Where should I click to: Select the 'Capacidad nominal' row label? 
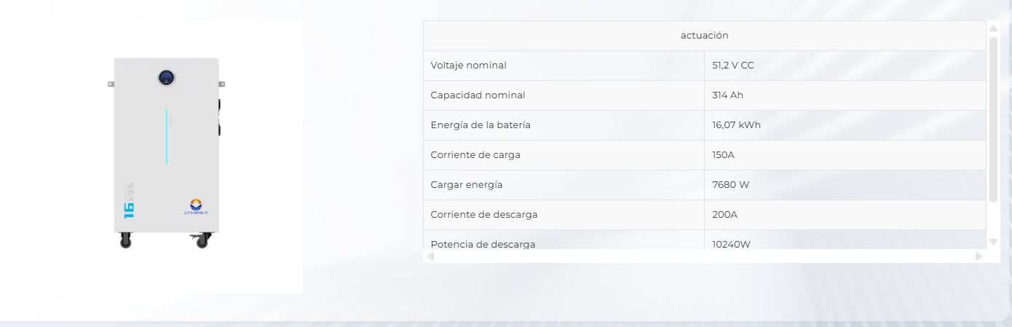coord(478,95)
